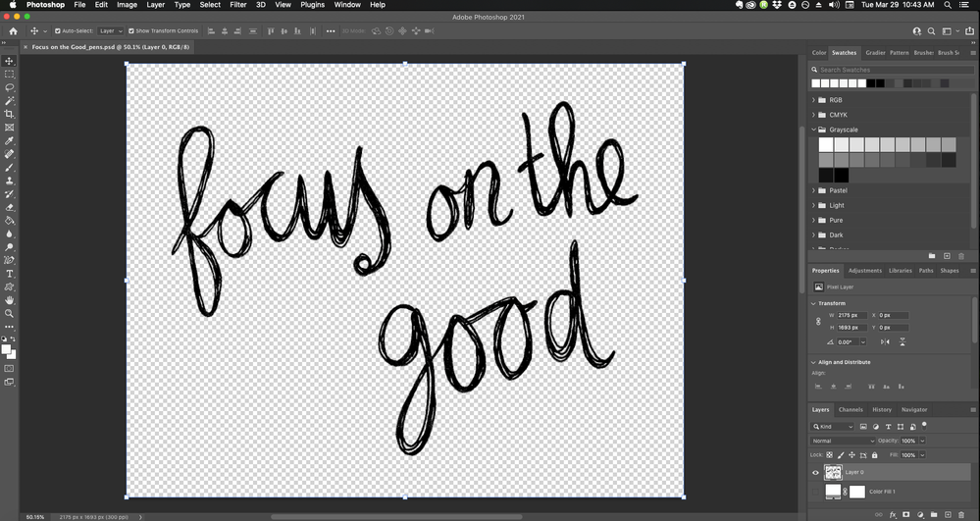Click the Quick Mask mode icon
The width and height of the screenshot is (980, 521).
(10, 368)
